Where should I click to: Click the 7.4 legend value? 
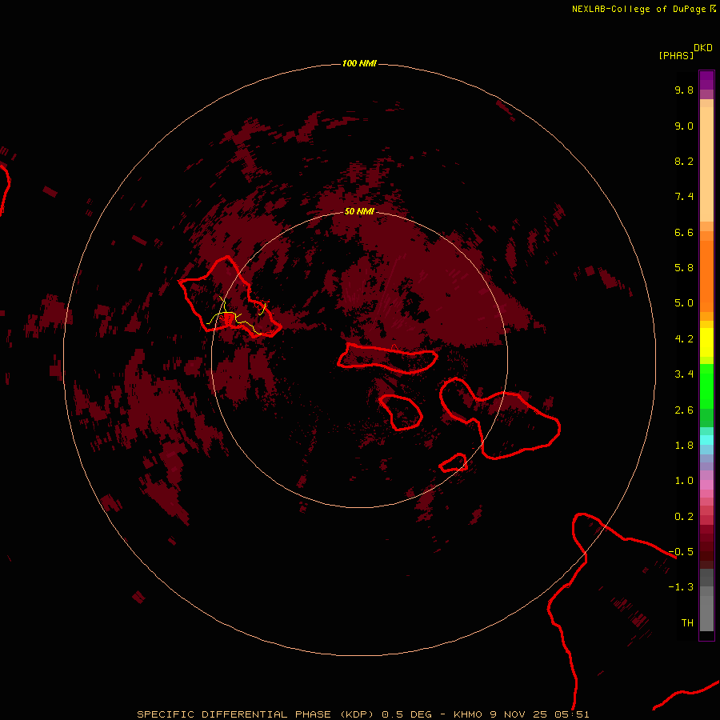click(x=684, y=197)
